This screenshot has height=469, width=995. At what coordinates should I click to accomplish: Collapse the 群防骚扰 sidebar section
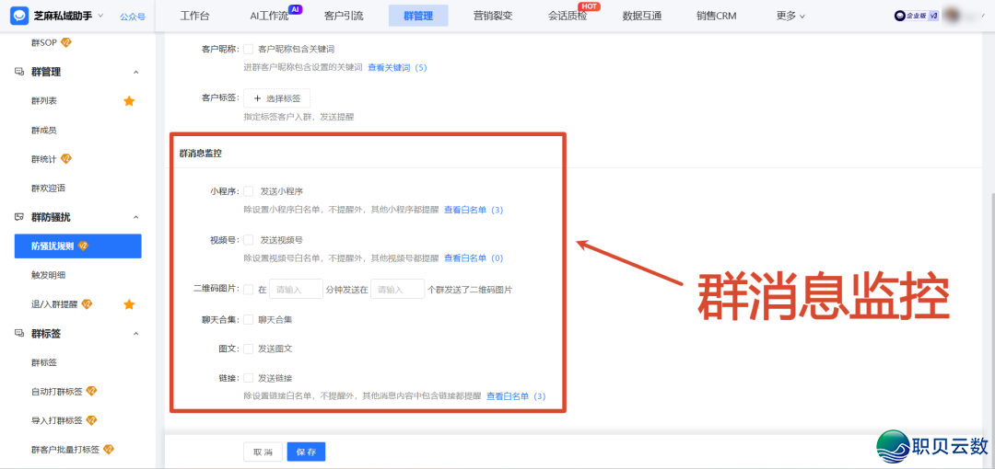(135, 217)
